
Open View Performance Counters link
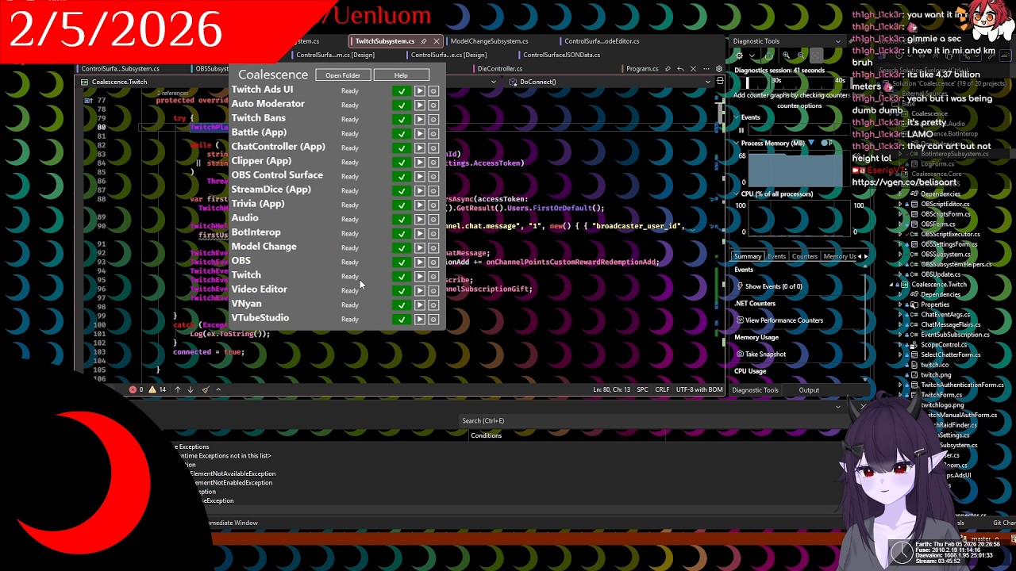[779, 320]
